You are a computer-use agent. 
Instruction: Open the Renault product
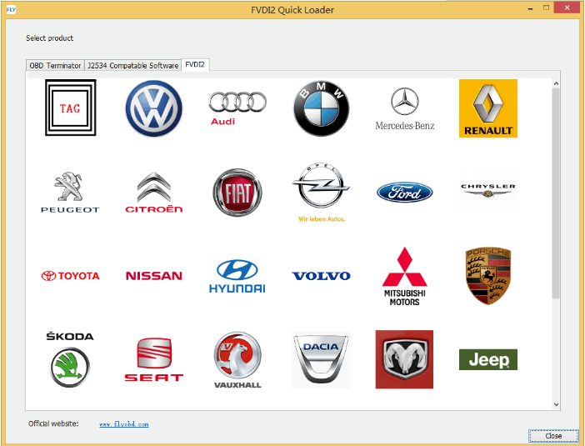tap(488, 108)
